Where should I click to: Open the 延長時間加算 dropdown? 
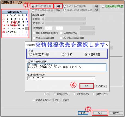87,33
